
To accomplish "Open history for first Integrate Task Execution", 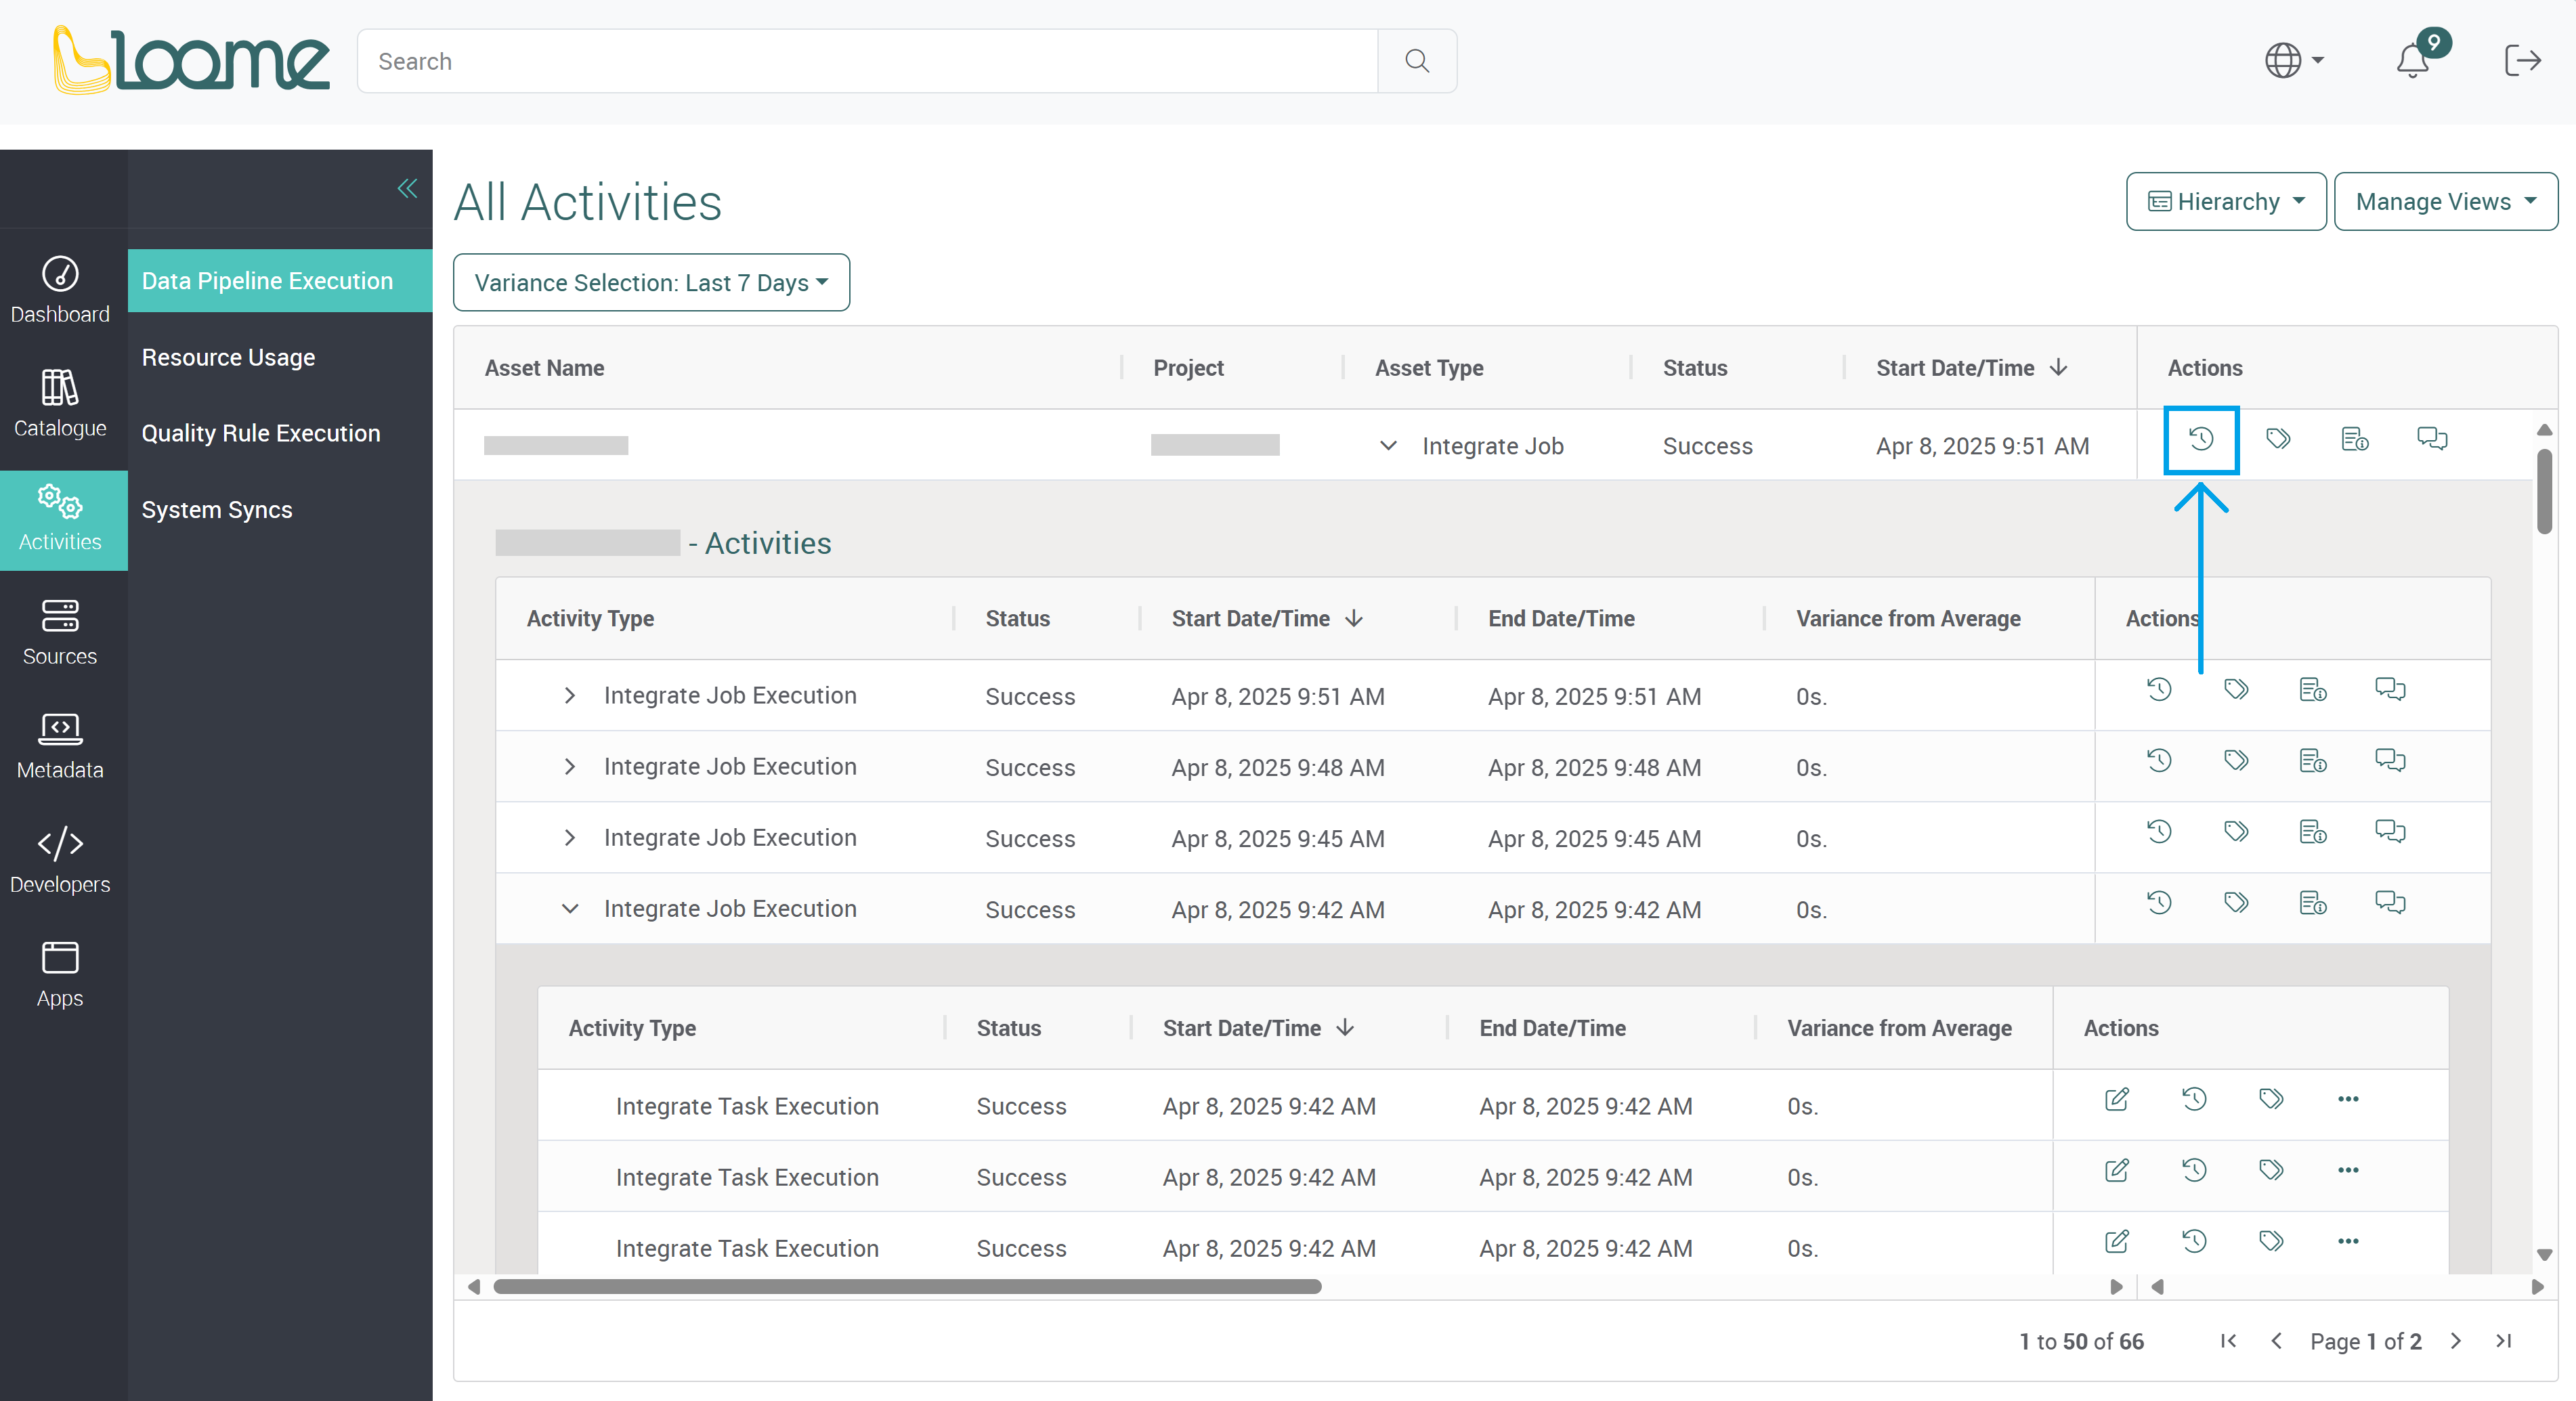I will 2194,1099.
